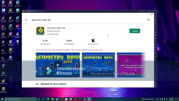Open Microsoft Edge desktop shortcut
The height and width of the screenshot is (101, 179).
11,27
